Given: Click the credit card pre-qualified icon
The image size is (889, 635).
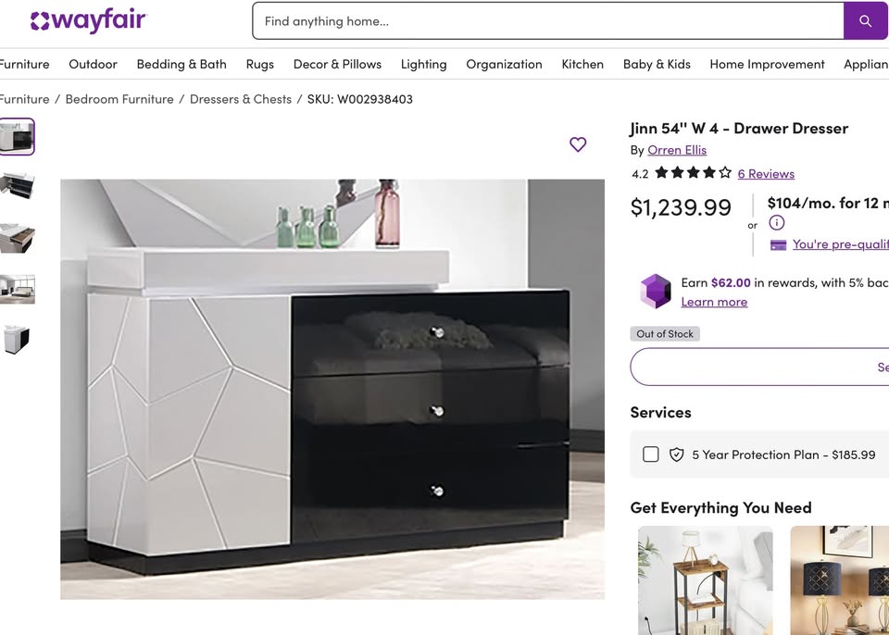Looking at the screenshot, I should [778, 245].
